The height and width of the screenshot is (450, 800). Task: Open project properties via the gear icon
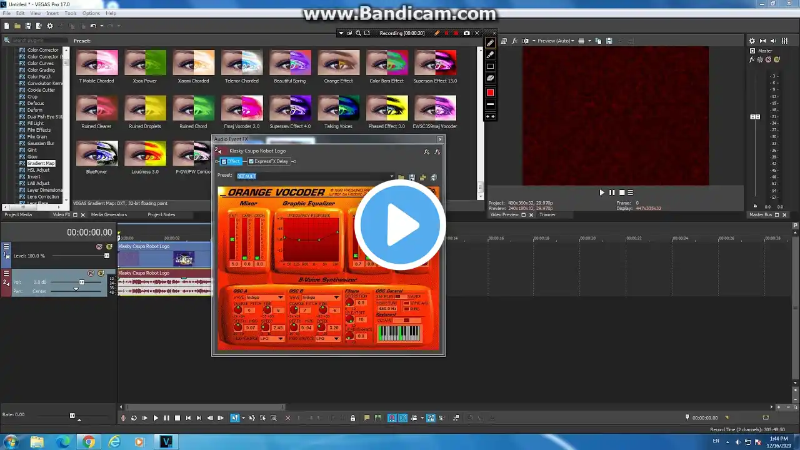pos(50,26)
